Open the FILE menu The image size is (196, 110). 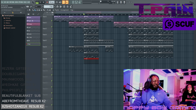pyautogui.click(x=2, y=2)
